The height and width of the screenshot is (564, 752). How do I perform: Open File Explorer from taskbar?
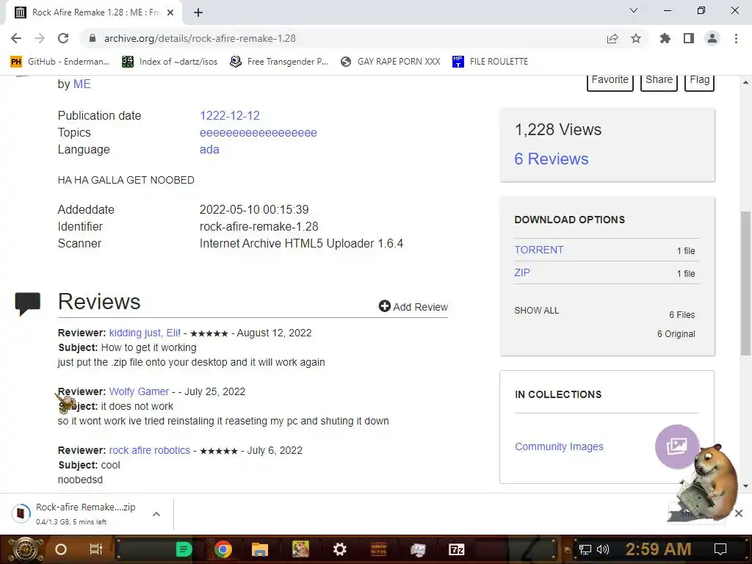(x=259, y=549)
